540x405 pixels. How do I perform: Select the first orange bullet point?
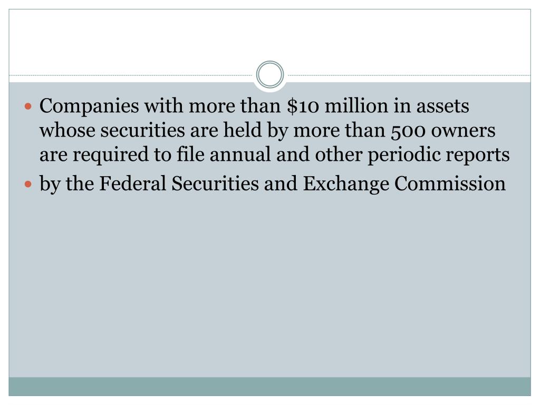pyautogui.click(x=28, y=107)
